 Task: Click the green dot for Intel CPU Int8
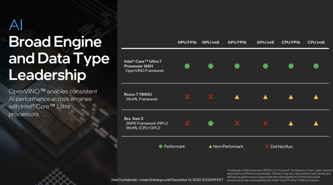pos(316,66)
